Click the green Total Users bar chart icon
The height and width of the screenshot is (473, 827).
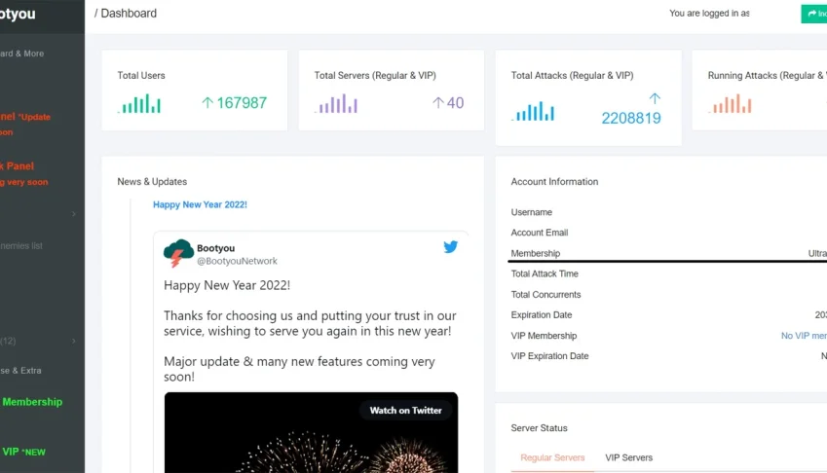coord(139,104)
